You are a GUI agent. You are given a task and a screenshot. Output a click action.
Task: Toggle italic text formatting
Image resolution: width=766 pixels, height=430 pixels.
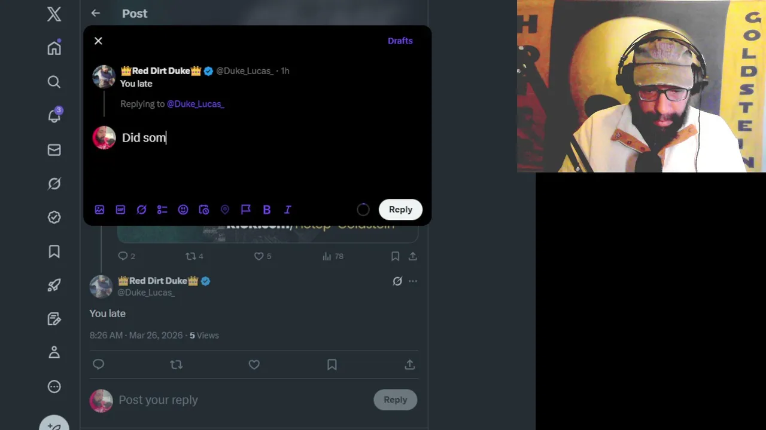coord(288,210)
